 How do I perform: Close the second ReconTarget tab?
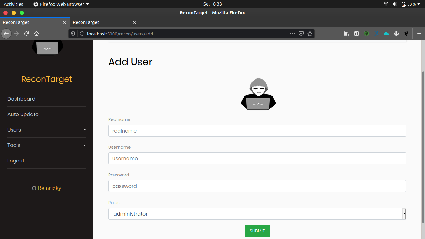coord(134,22)
